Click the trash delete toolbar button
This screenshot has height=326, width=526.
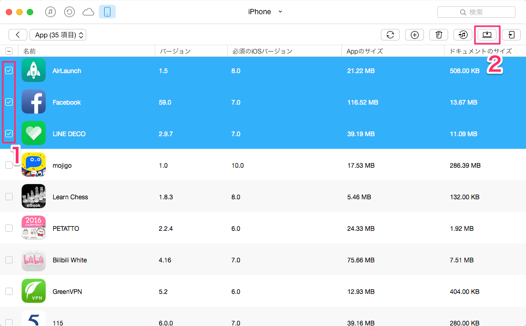(439, 35)
